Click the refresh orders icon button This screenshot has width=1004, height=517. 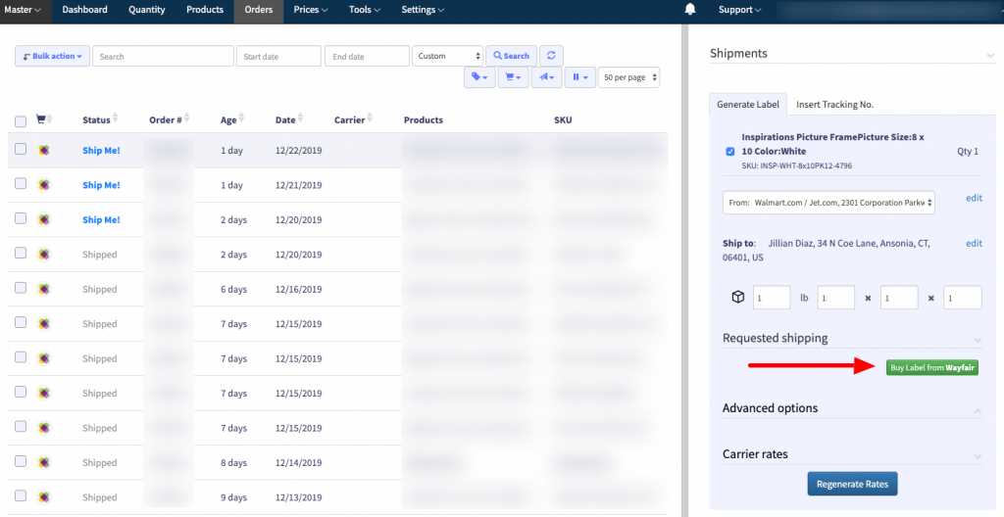[551, 56]
